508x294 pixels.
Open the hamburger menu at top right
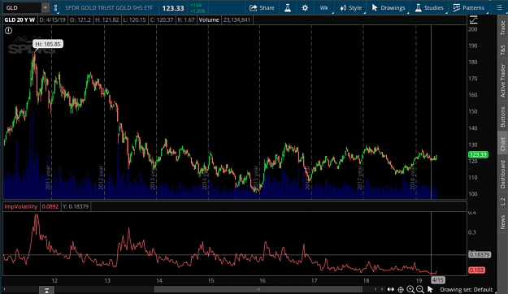(499, 8)
